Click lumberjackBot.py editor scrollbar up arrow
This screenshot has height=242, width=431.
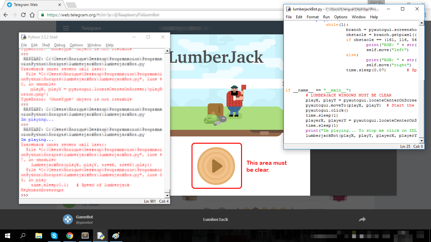pos(422,23)
